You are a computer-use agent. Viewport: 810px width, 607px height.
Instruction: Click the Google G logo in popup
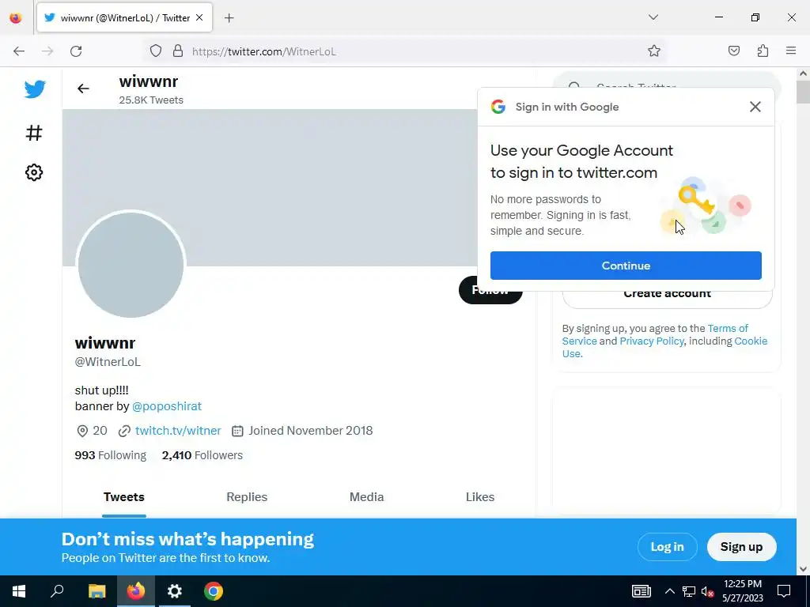(x=498, y=107)
